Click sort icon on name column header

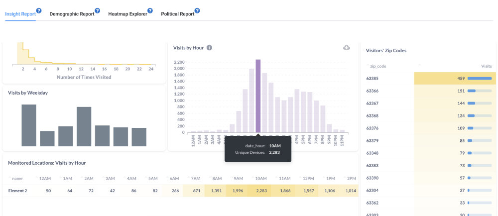click(9, 178)
